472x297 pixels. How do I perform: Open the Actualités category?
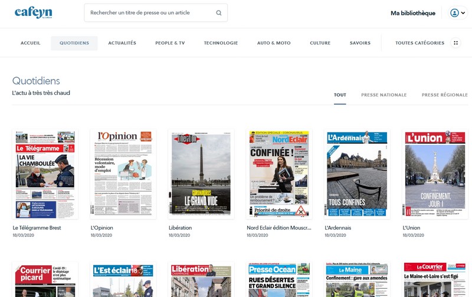pos(122,43)
